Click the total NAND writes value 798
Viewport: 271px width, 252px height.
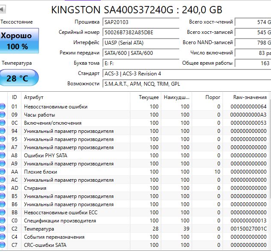tap(253, 43)
